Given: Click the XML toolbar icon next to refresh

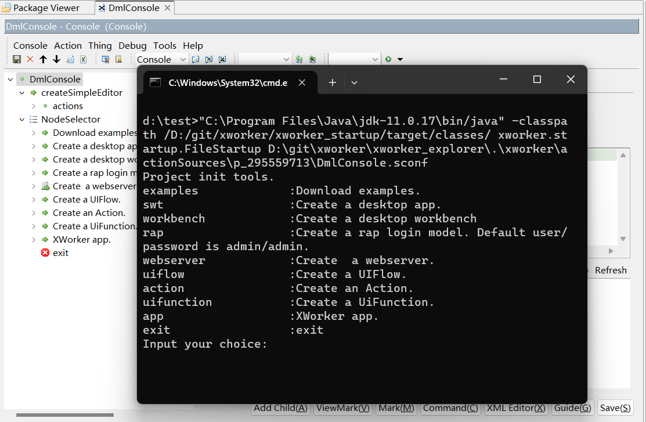Looking at the screenshot, I should point(83,59).
